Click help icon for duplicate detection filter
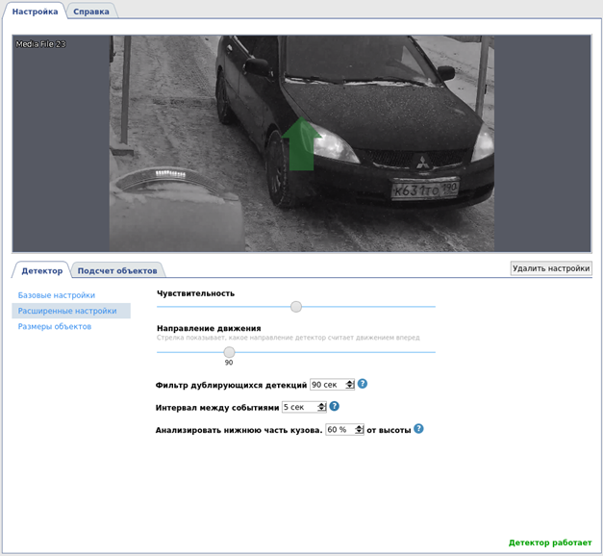603x556 pixels. (363, 384)
